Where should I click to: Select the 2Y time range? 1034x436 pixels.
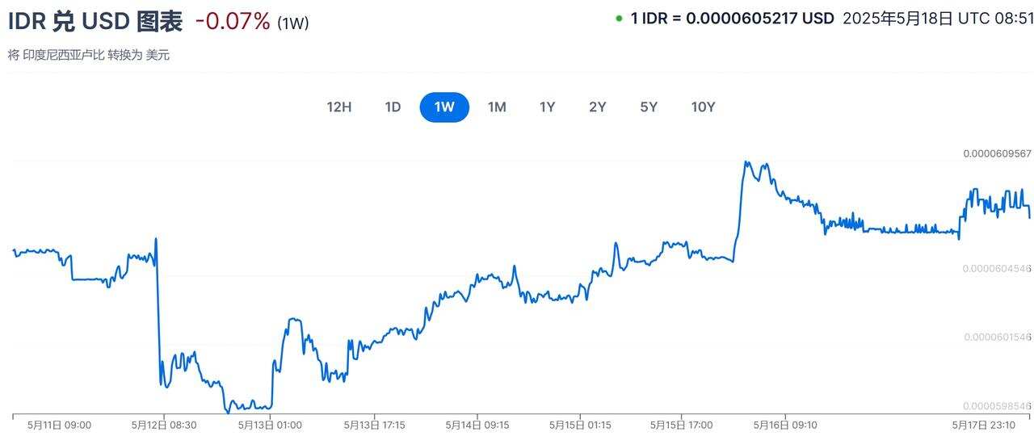(598, 107)
